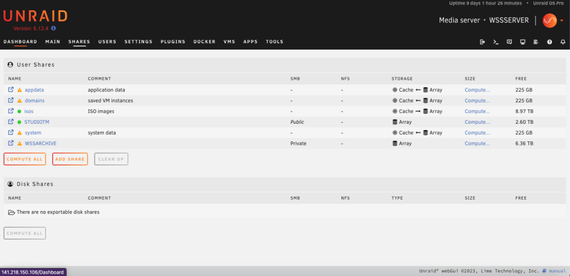Screen dimensions: 570x276
Task: Click the help question mark icon
Action: (549, 42)
